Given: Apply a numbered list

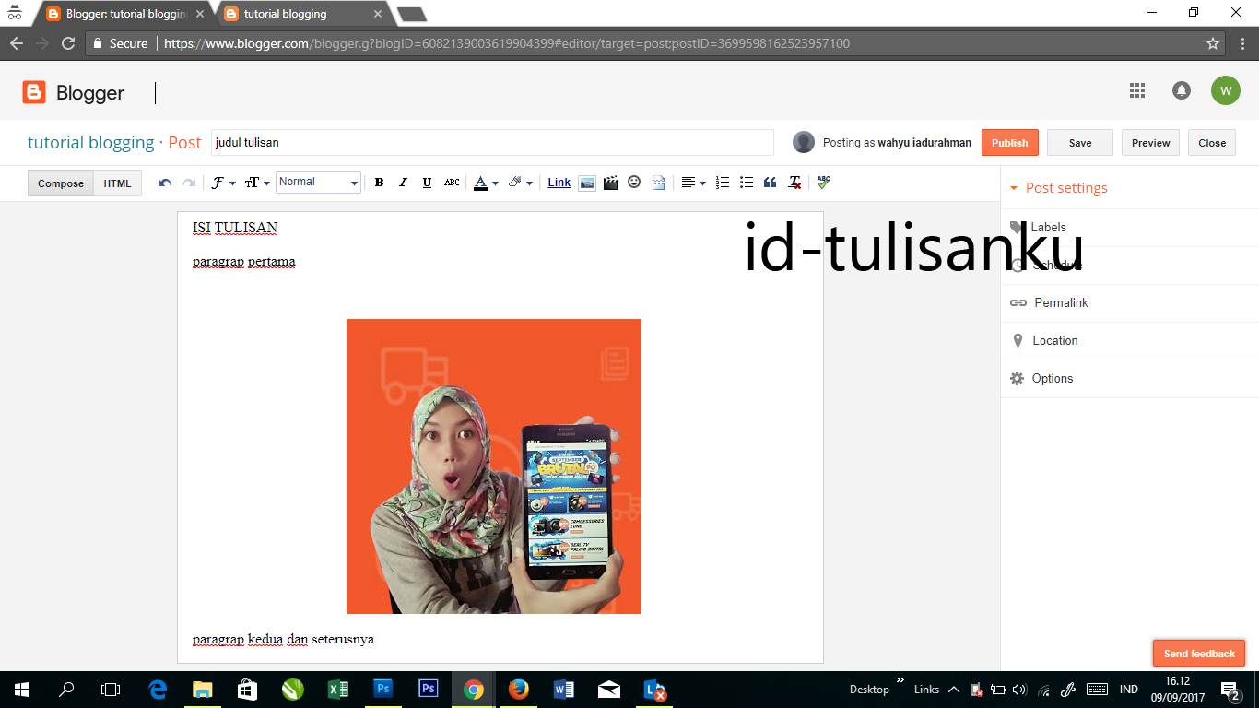Looking at the screenshot, I should (x=722, y=182).
